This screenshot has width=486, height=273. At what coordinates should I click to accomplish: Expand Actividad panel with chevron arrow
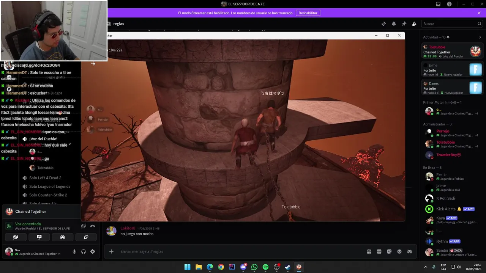tap(480, 37)
